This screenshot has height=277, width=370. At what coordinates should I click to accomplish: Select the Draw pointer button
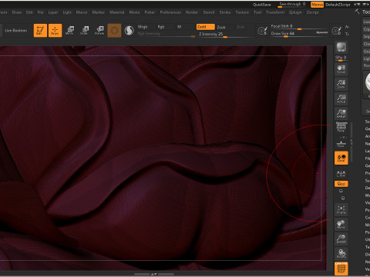tap(55, 30)
